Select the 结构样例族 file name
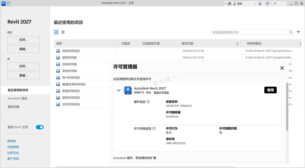 [x=70, y=64]
